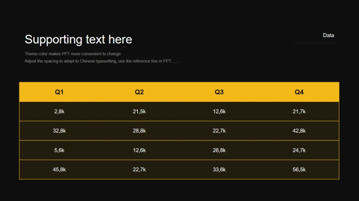The height and width of the screenshot is (201, 359).
Task: Select the 56,5k table cell
Action: [299, 170]
